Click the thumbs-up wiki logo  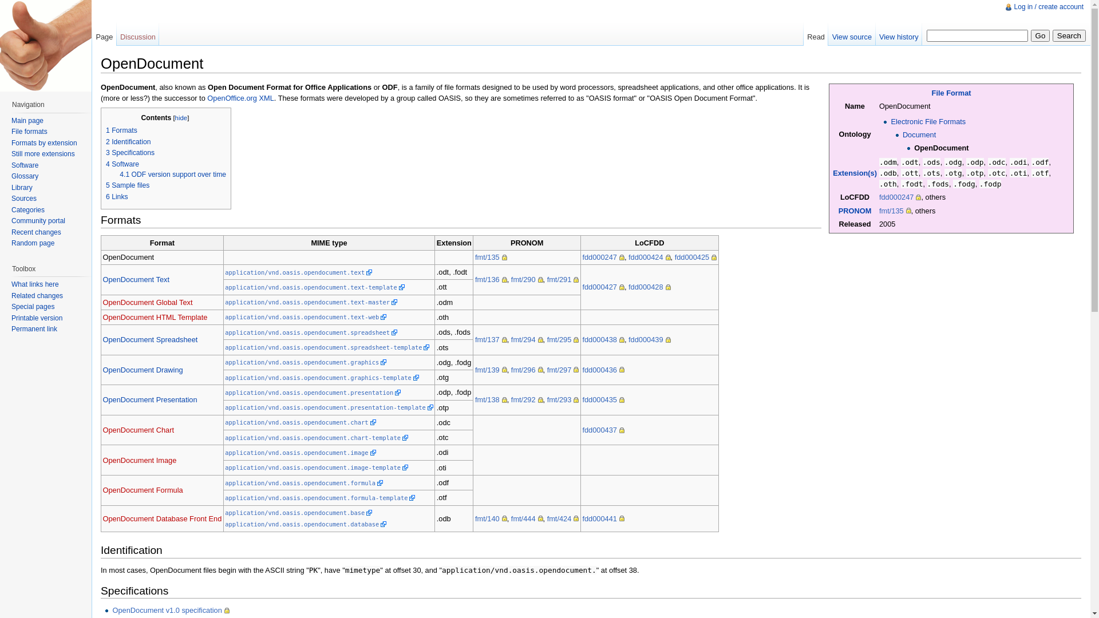click(46, 46)
